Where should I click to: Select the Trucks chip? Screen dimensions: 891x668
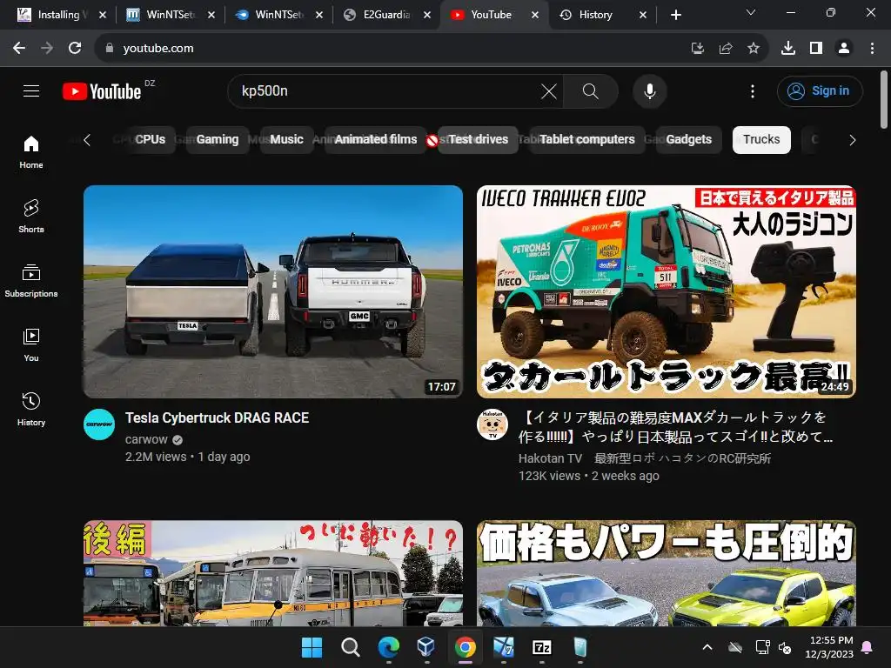[x=761, y=140]
